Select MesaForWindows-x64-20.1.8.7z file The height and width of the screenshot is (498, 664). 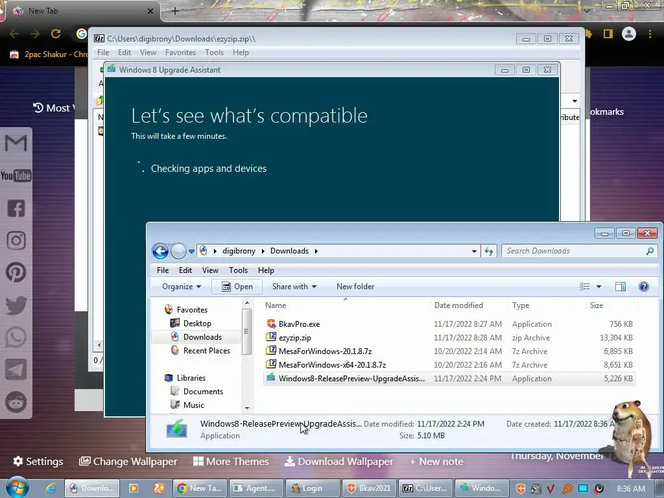(x=332, y=364)
